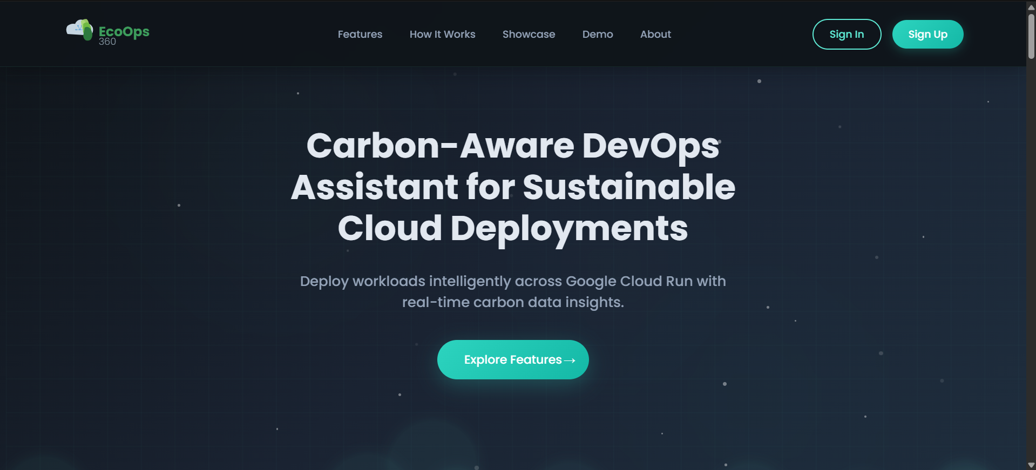Viewport: 1036px width, 470px height.
Task: Open the Features nav link
Action: coord(360,34)
